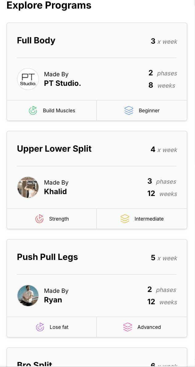The image size is (195, 367).
Task: Click the pink Advanced level layers icon
Action: 127,327
